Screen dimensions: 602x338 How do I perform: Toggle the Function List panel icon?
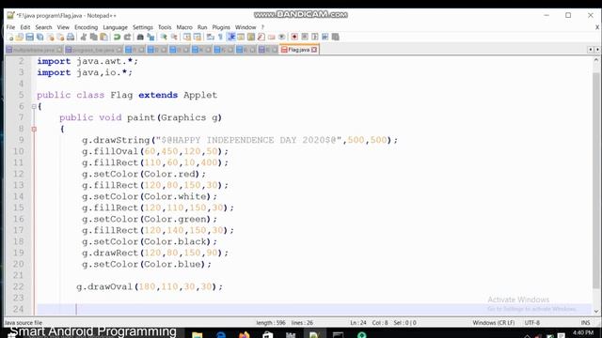[x=261, y=38]
